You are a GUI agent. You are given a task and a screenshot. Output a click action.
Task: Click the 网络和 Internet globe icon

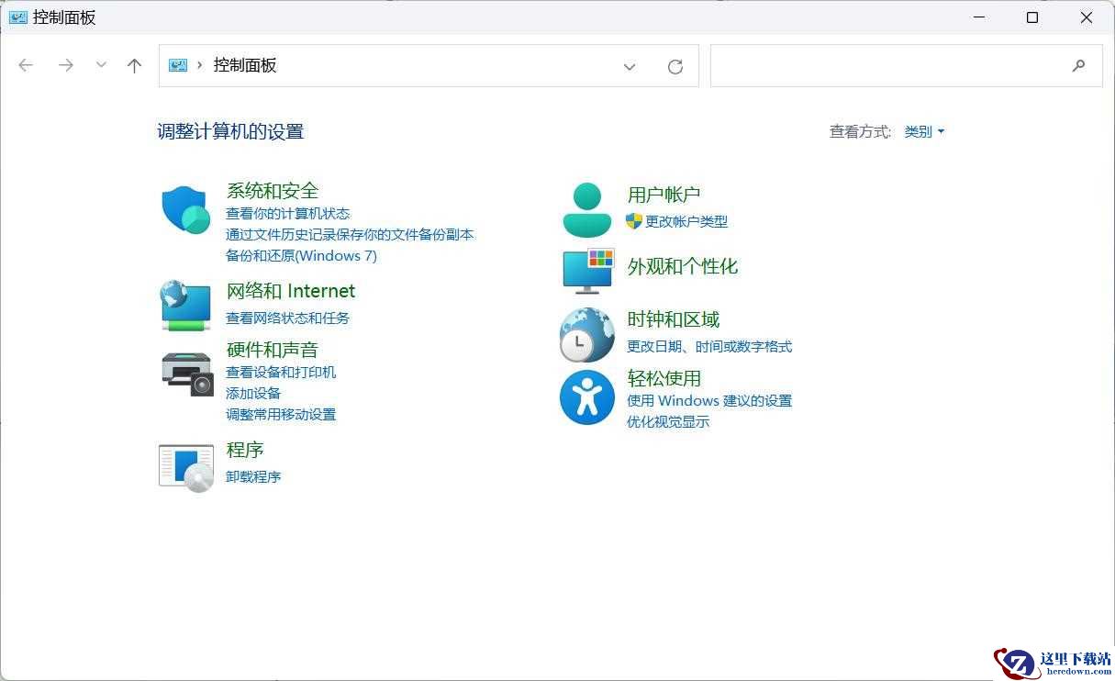pos(186,306)
